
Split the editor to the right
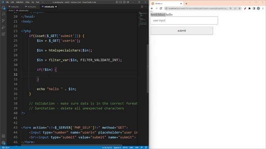(142, 7)
